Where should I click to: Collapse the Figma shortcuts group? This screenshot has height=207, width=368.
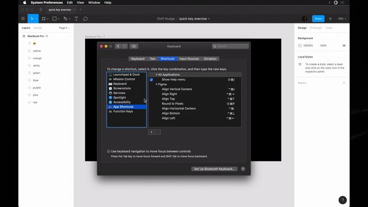pos(156,85)
